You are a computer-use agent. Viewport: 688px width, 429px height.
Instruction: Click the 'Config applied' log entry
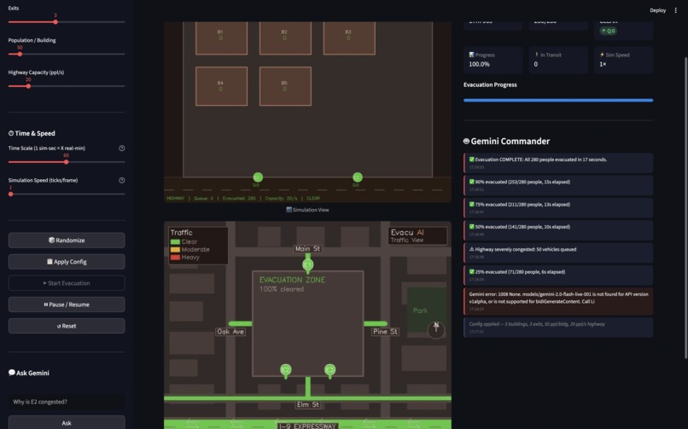pos(558,328)
